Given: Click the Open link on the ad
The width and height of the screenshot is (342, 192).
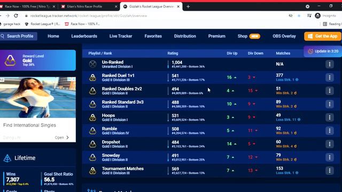Looking at the screenshot, I should (x=62, y=138).
